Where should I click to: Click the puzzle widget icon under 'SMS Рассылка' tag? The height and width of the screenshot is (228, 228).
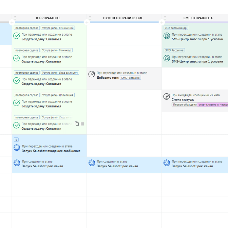pos(167,58)
